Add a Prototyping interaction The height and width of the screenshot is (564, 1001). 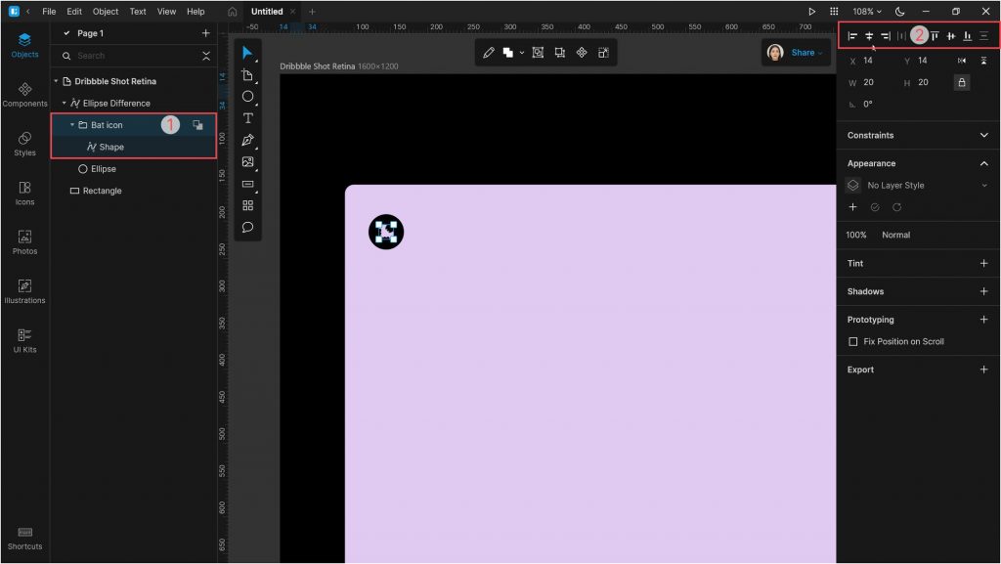click(983, 320)
